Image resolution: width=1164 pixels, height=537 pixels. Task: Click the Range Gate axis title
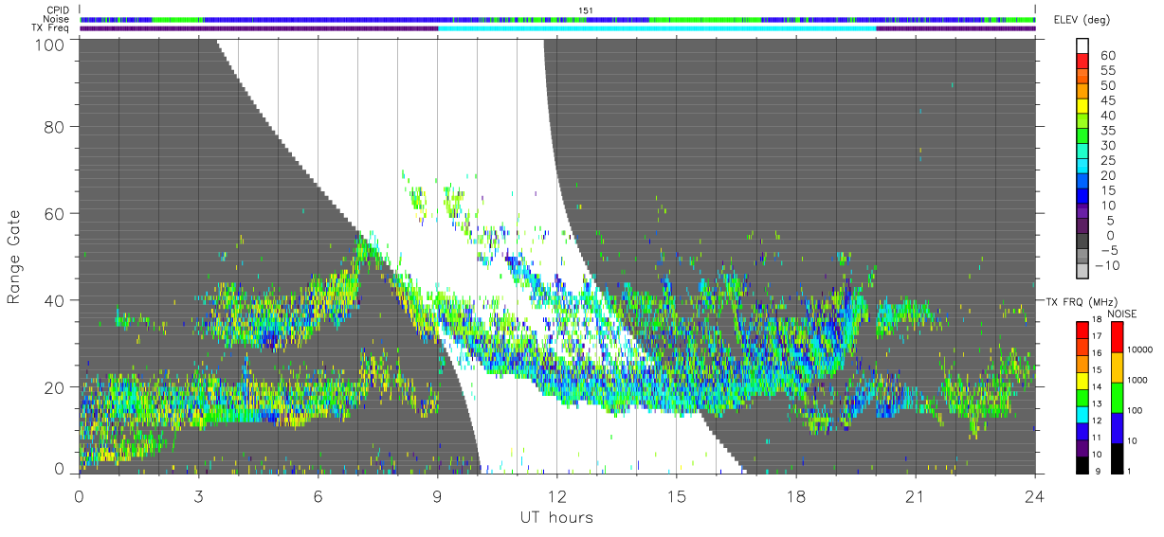(x=14, y=257)
